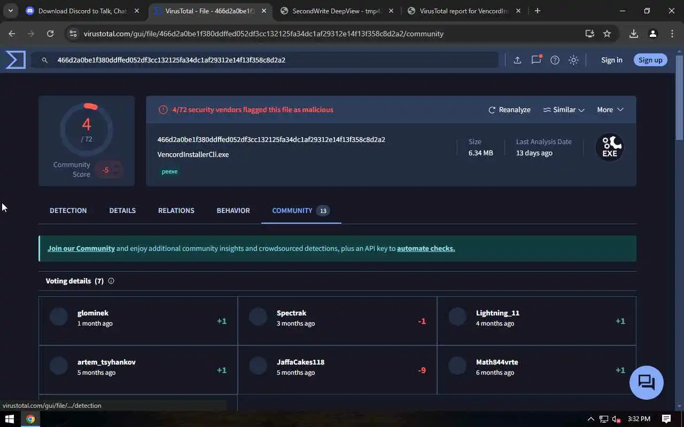This screenshot has height=427, width=684.
Task: Click the detection score circle 4/72
Action: coord(87,129)
